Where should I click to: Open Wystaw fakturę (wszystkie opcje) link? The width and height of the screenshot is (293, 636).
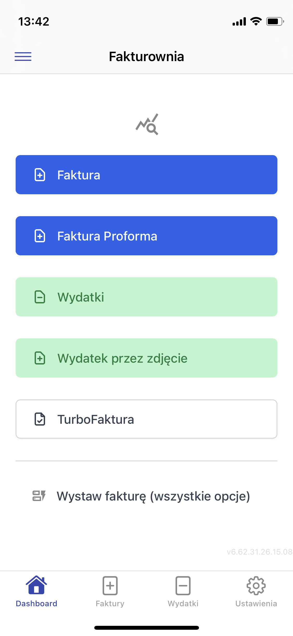click(x=153, y=496)
